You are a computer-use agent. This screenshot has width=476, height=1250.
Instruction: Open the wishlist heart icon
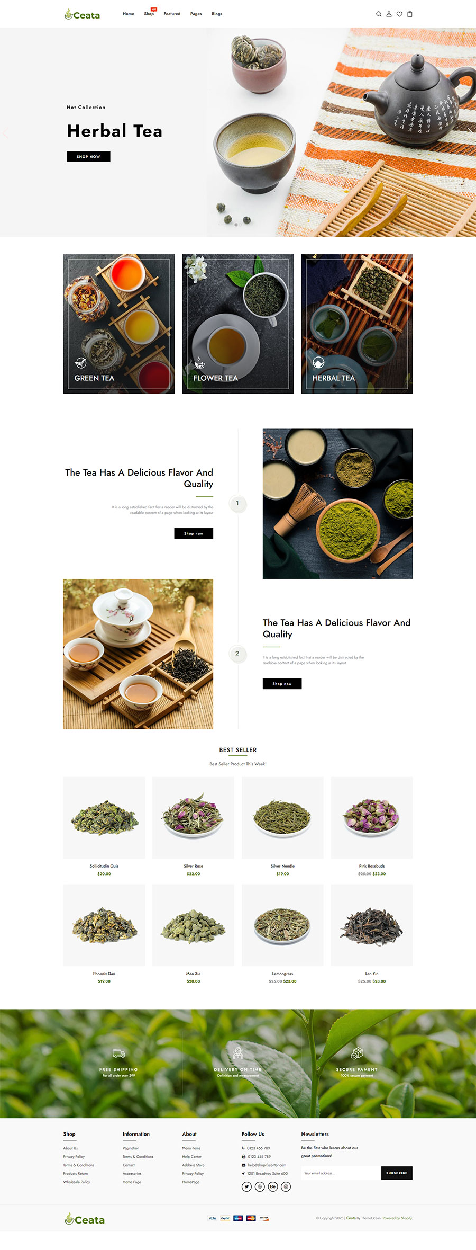click(x=399, y=14)
